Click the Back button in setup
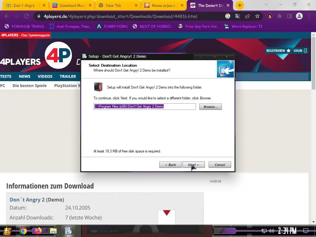 coord(170,165)
